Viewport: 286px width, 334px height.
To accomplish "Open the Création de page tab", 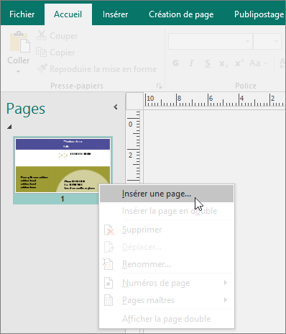I will [x=181, y=14].
